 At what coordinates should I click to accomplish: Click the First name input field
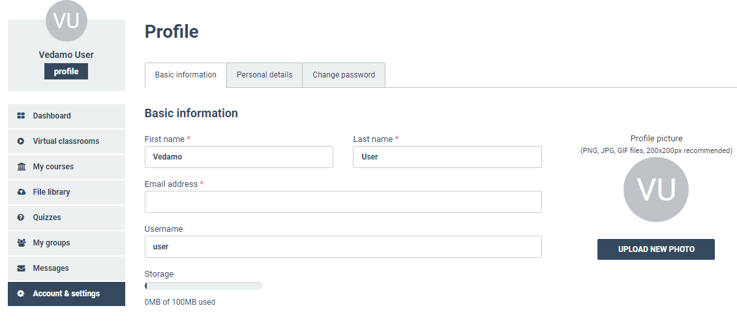point(239,157)
